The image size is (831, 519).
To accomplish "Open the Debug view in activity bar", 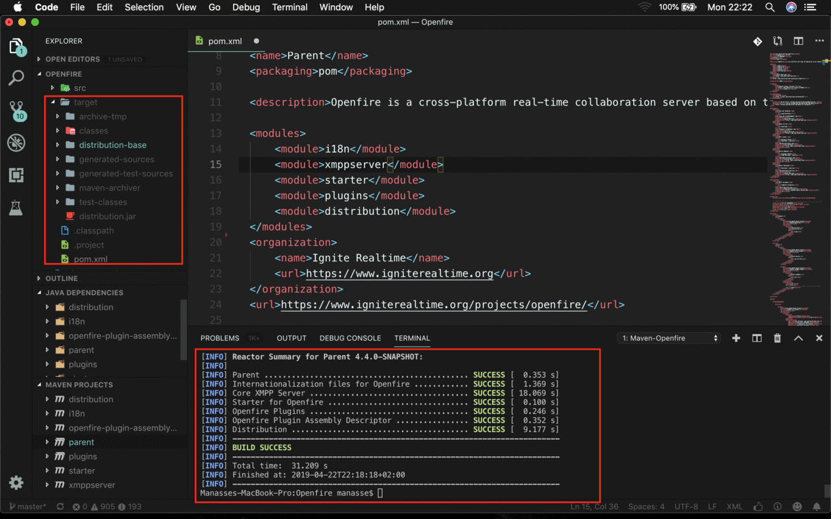I will point(16,143).
